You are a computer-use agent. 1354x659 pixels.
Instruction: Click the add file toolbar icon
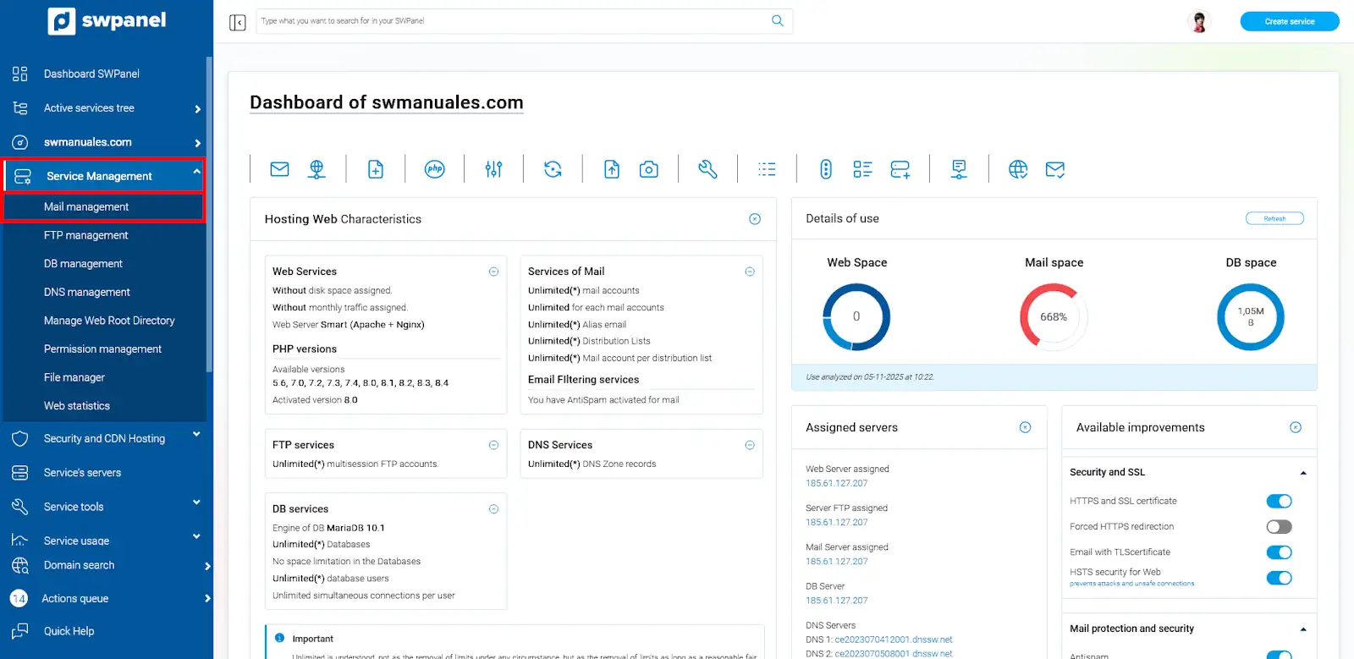(x=376, y=169)
